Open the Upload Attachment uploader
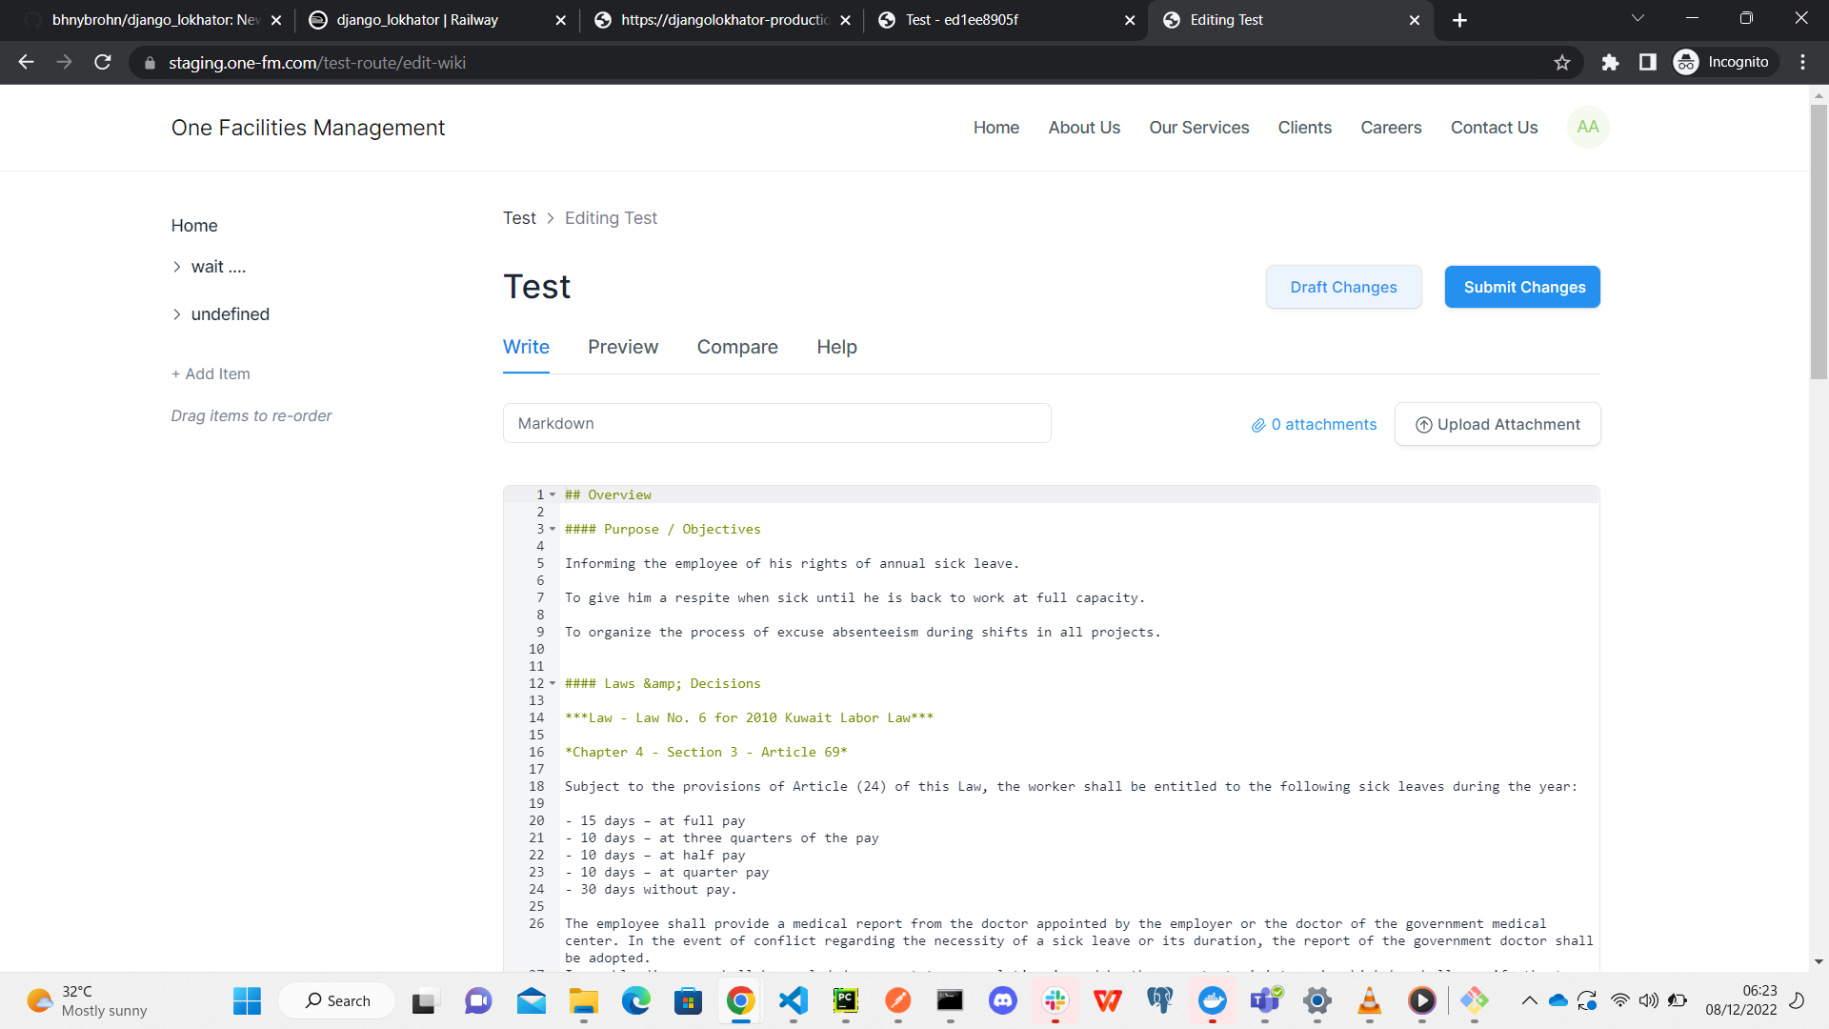 click(1497, 424)
